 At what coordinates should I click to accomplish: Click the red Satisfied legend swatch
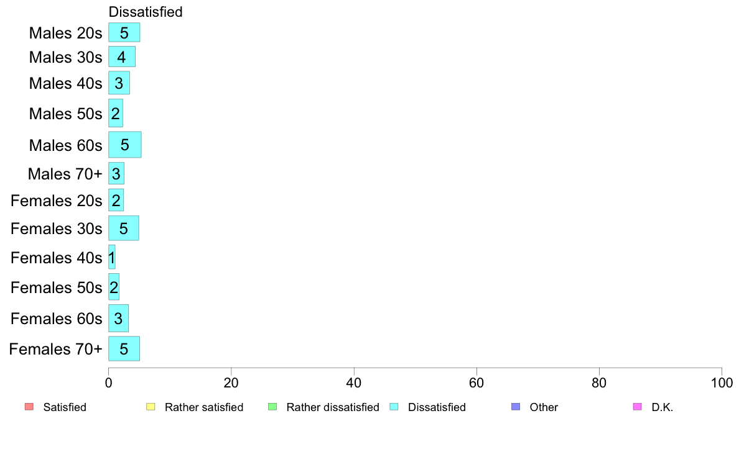click(29, 407)
